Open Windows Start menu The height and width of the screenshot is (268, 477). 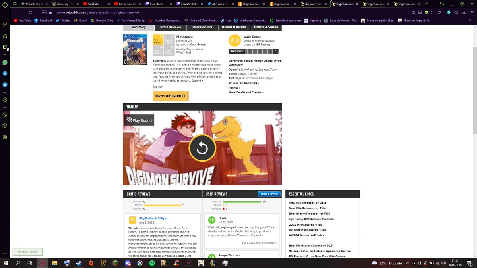[x=5, y=263]
